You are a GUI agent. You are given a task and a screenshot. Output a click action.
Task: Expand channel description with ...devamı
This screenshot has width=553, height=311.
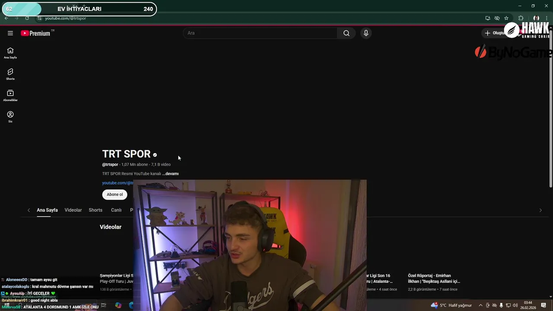170,174
